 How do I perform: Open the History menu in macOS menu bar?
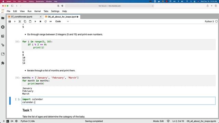coord(31,1)
